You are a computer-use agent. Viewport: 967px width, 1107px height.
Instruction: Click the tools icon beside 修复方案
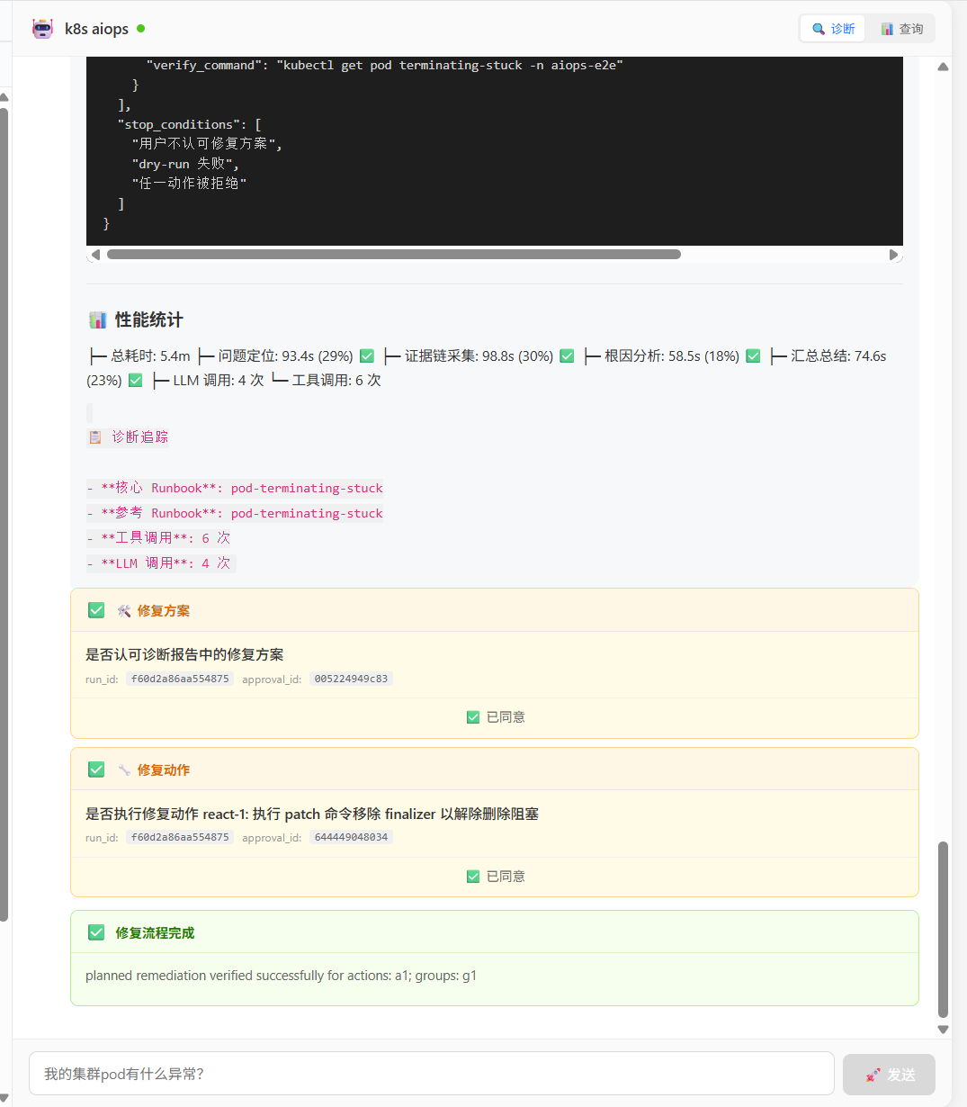[124, 611]
